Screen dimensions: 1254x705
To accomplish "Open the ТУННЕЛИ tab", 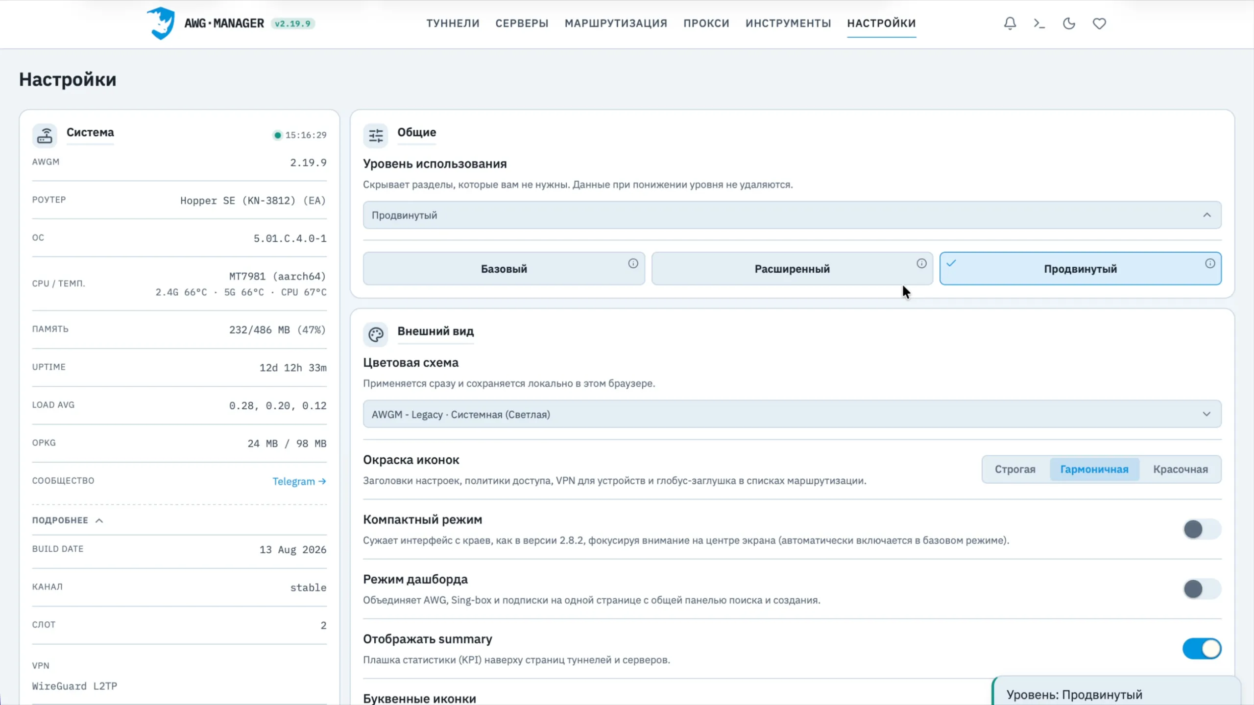I will click(x=453, y=23).
